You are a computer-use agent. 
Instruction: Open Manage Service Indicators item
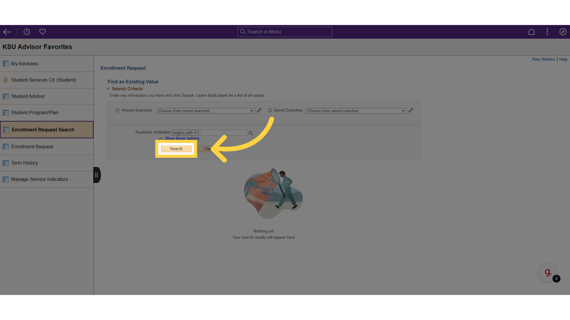tap(47, 179)
